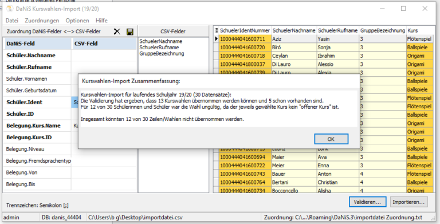This screenshot has width=440, height=224.
Task: Click the DaNiS app icon in title bar
Action: click(10, 9)
